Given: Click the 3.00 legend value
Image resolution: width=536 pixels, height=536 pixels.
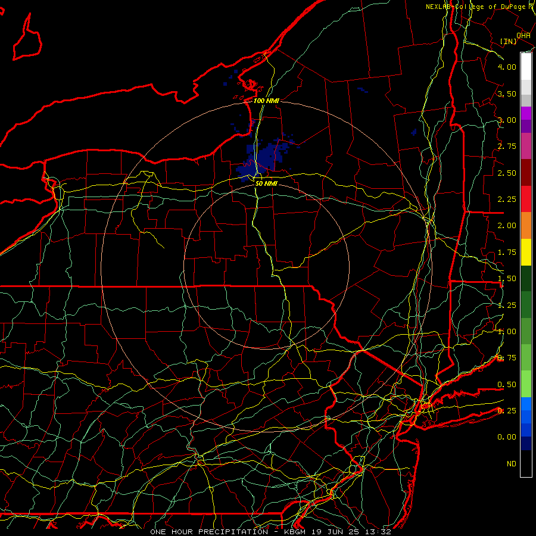Looking at the screenshot, I should (x=507, y=120).
